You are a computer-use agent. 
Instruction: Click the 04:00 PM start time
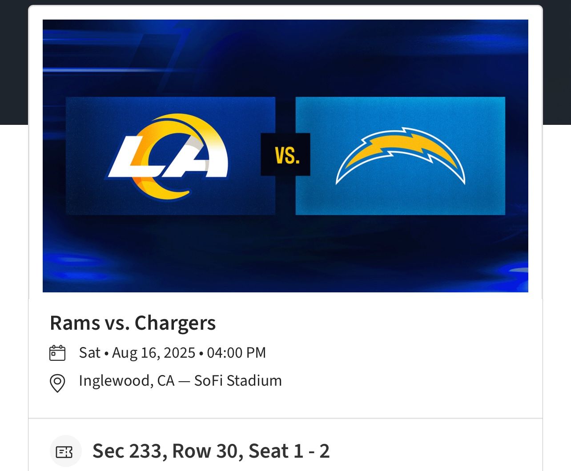pyautogui.click(x=236, y=353)
